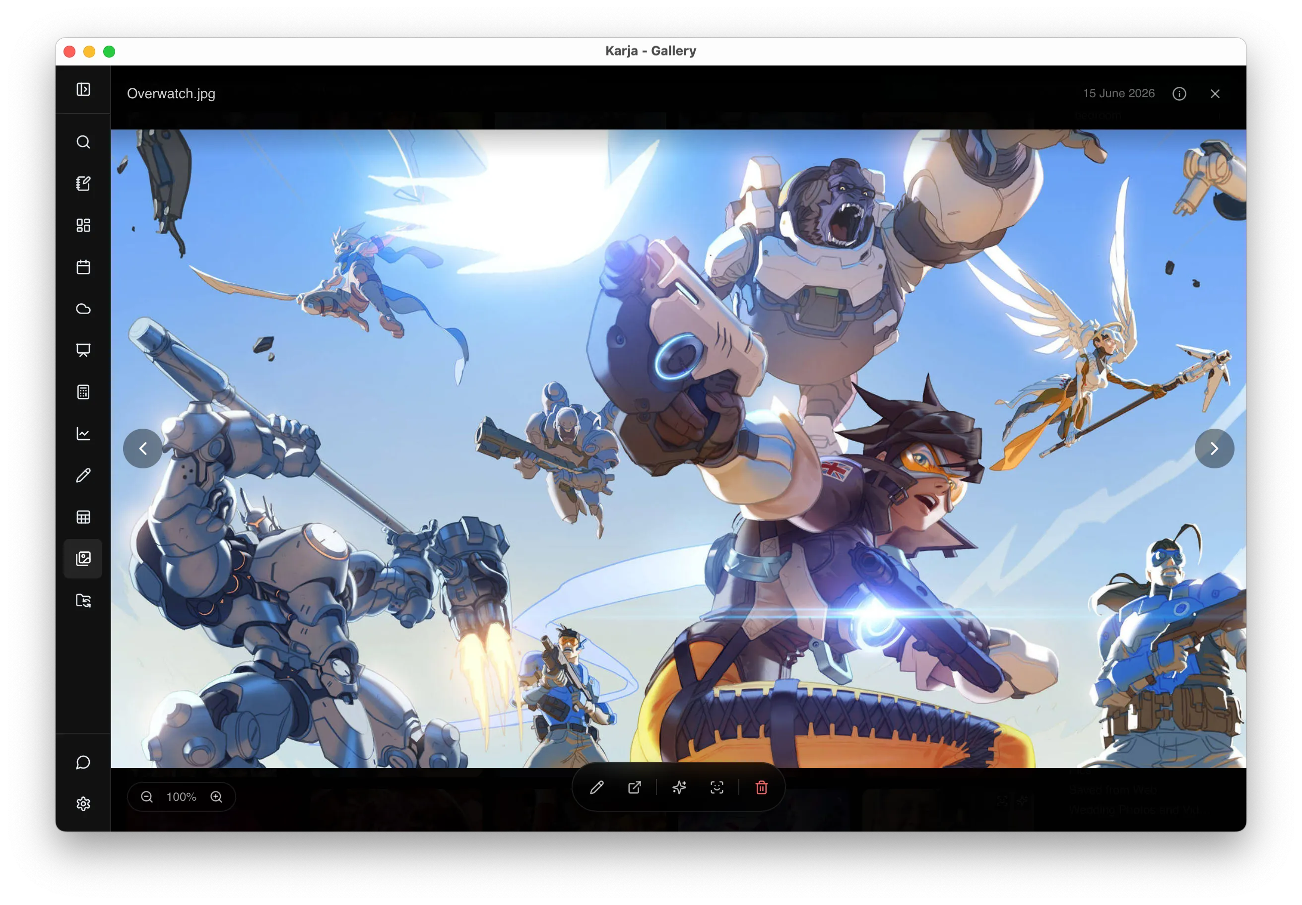Image resolution: width=1302 pixels, height=905 pixels.
Task: Toggle the sidebar panel icon
Action: pyautogui.click(x=83, y=90)
